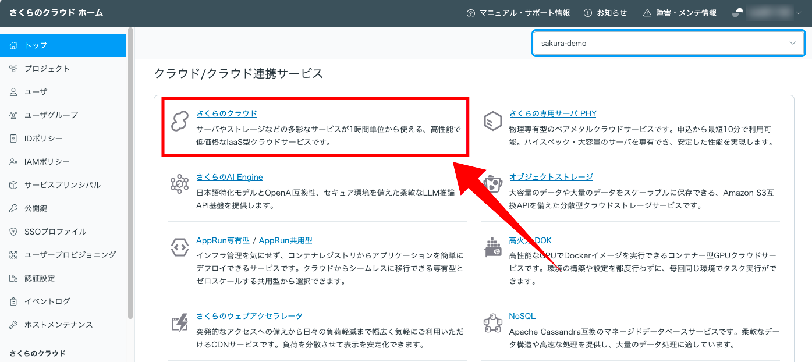Click the Web Accelerator lightning icon
Viewport: 812px width, 362px height.
pos(179,323)
